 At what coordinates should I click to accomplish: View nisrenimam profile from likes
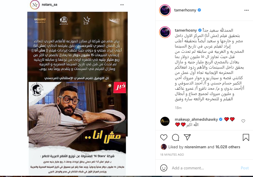coord(195,147)
